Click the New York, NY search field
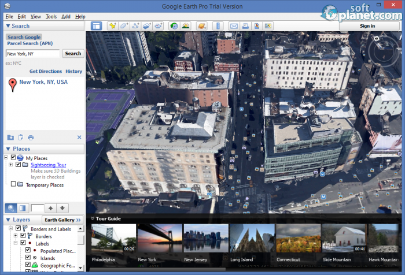The height and width of the screenshot is (275, 405). tap(33, 54)
